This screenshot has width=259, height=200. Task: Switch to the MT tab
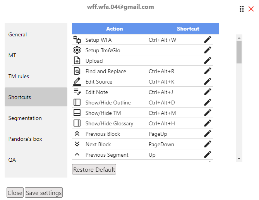pos(36,55)
